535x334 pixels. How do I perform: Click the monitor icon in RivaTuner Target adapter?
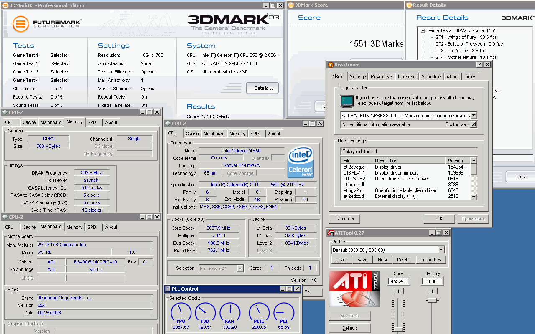point(346,101)
